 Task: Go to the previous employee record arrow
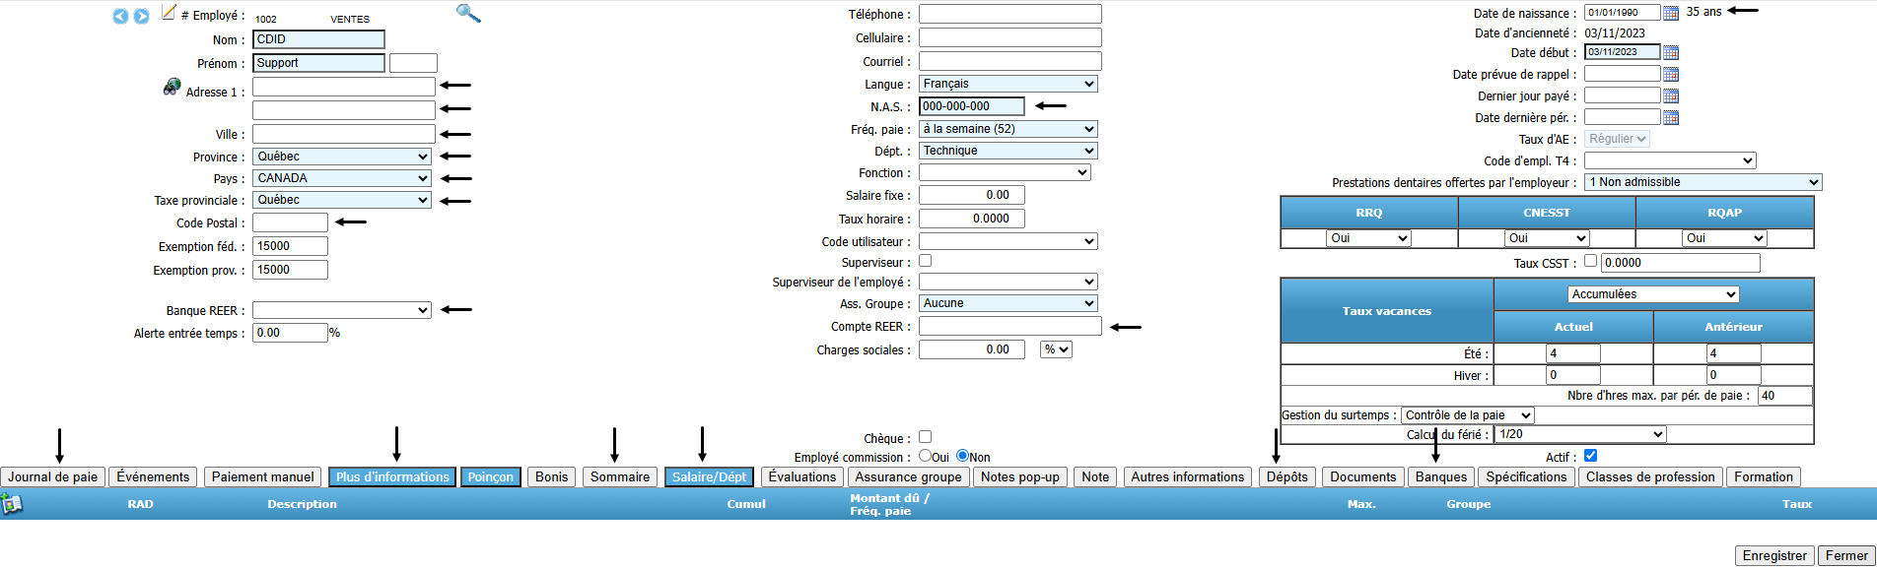(120, 17)
